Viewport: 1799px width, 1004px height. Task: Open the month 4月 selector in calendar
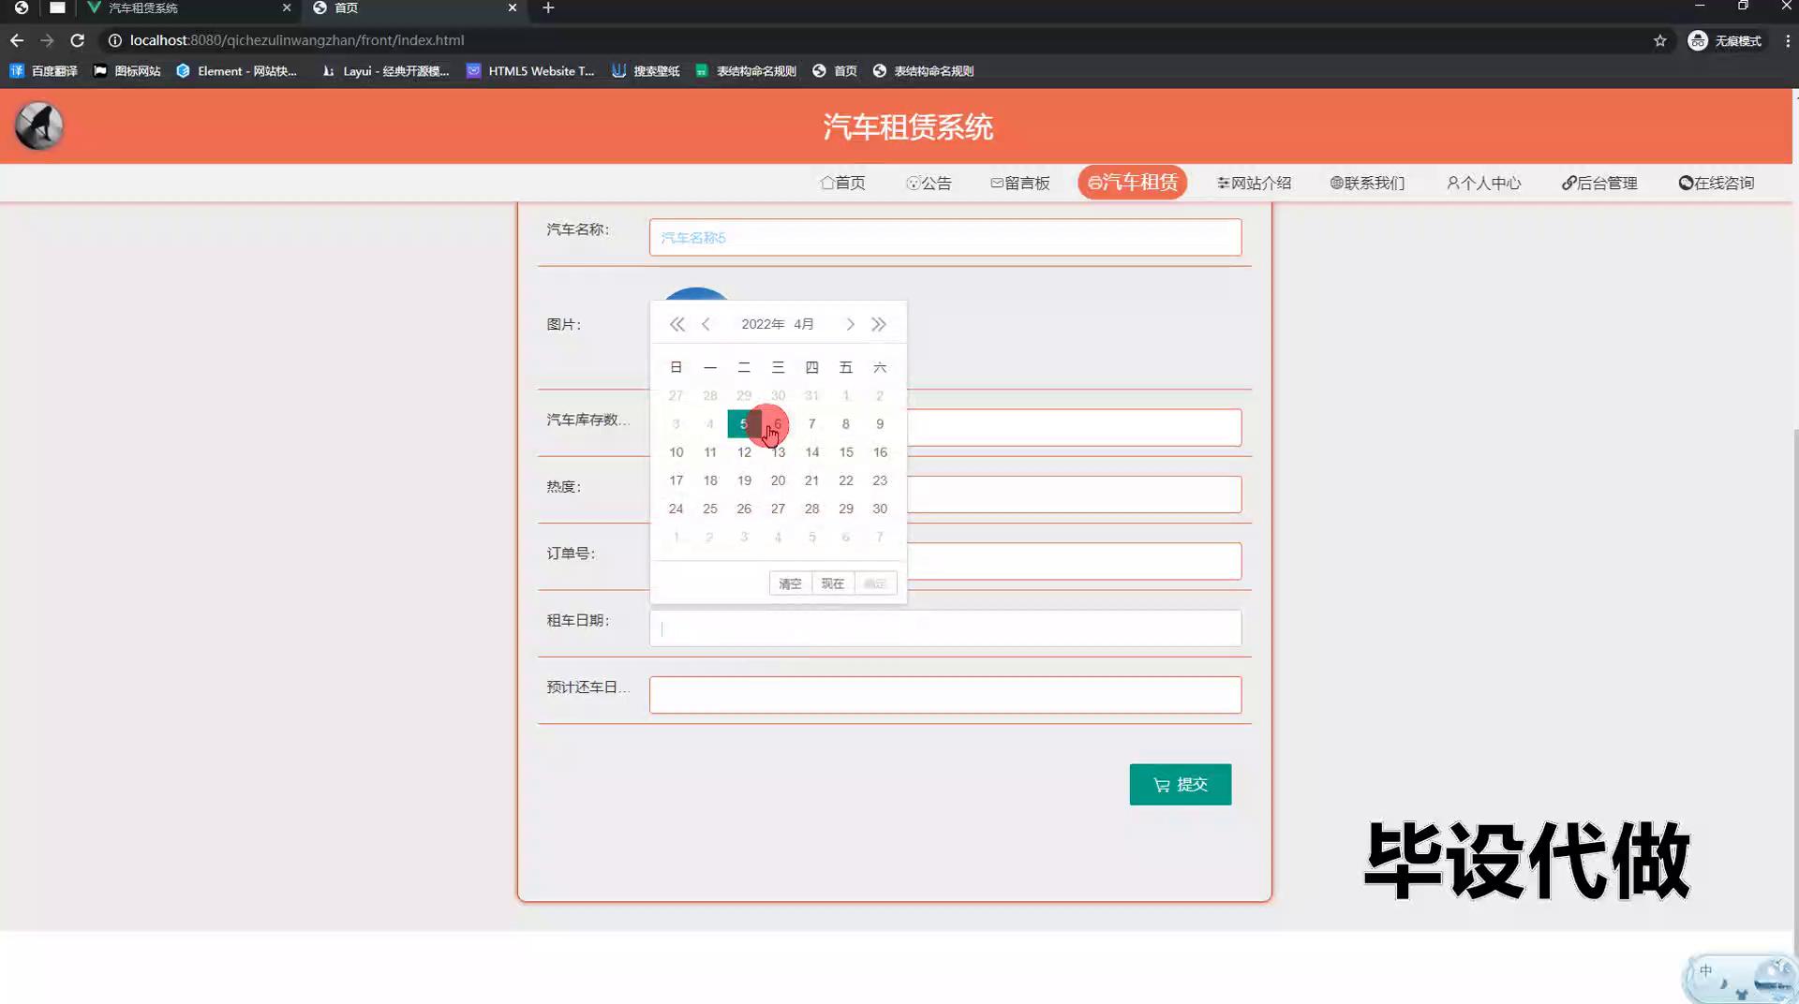pos(804,324)
